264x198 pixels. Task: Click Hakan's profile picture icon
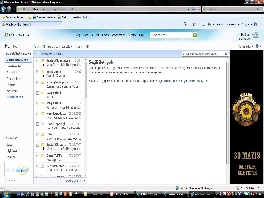[x=256, y=34]
